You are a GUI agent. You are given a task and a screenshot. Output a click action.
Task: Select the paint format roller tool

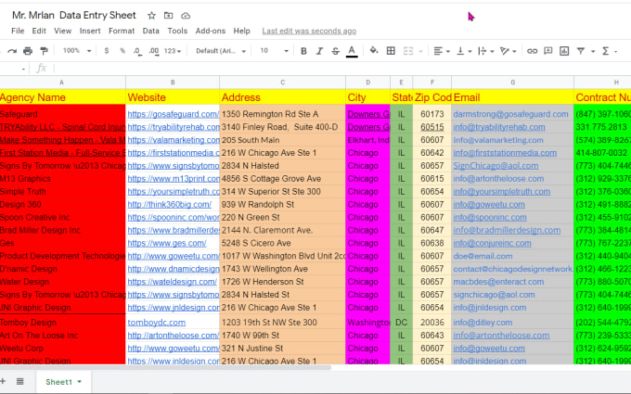pyautogui.click(x=44, y=51)
